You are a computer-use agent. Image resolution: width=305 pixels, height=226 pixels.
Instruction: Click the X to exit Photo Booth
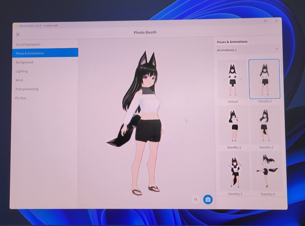click(x=18, y=34)
